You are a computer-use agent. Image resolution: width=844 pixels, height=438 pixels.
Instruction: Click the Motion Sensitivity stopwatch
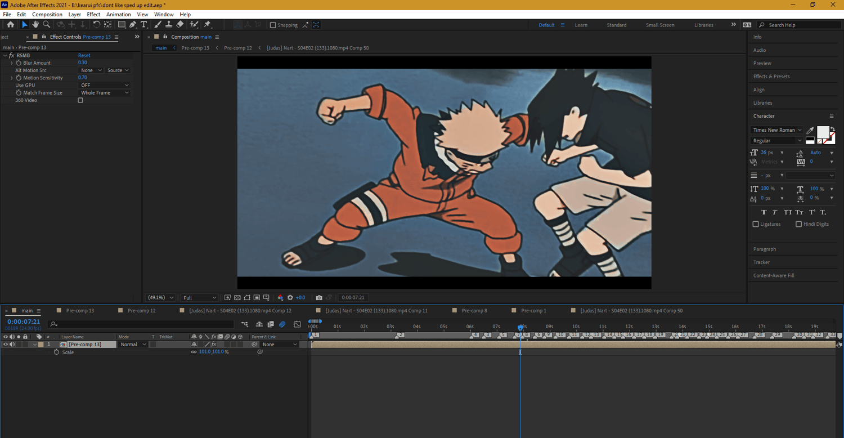coord(19,78)
